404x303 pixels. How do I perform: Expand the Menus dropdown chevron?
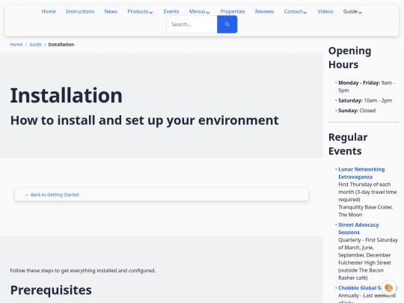point(208,12)
